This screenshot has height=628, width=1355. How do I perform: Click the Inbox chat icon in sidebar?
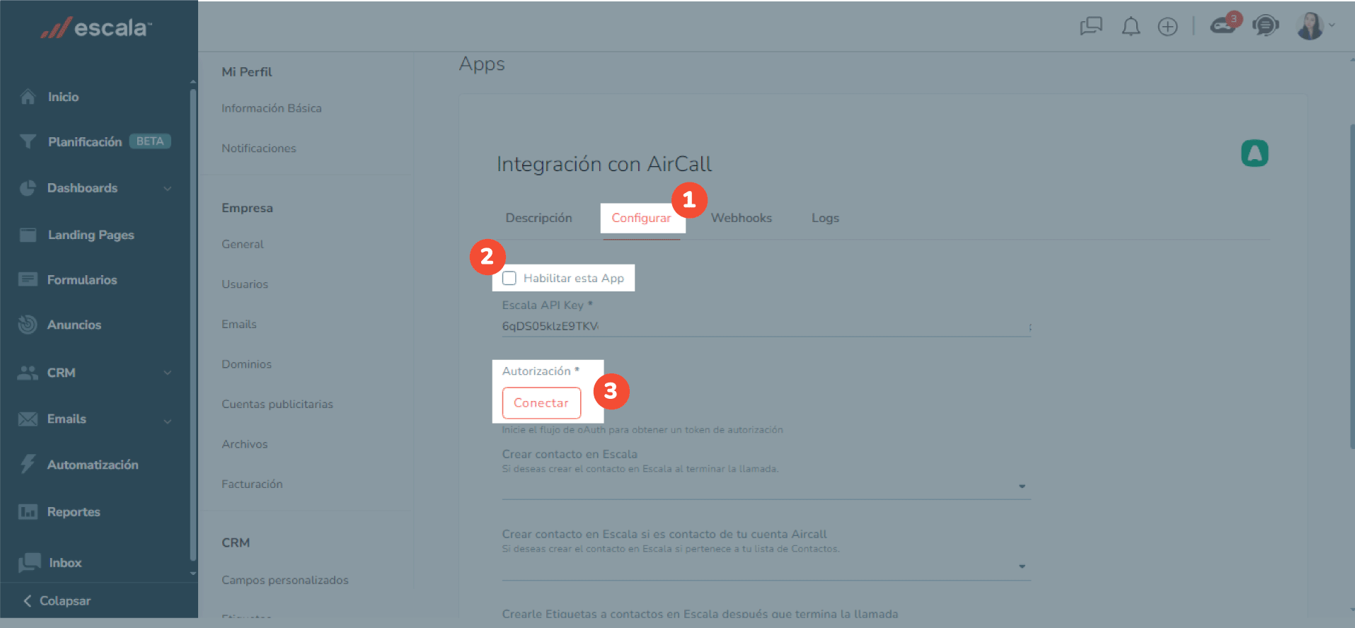pos(29,563)
